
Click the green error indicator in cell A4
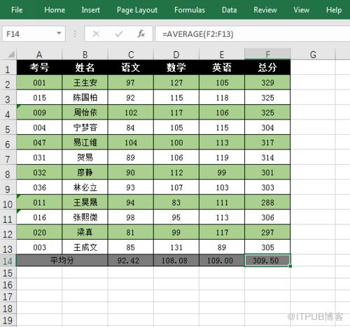pyautogui.click(x=19, y=106)
